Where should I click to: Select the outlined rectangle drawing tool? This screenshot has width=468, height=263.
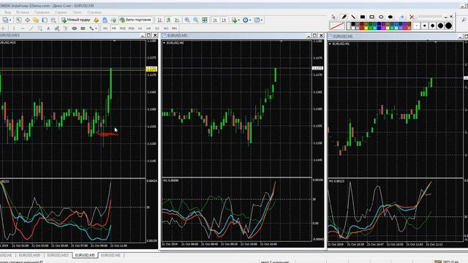(x=372, y=17)
